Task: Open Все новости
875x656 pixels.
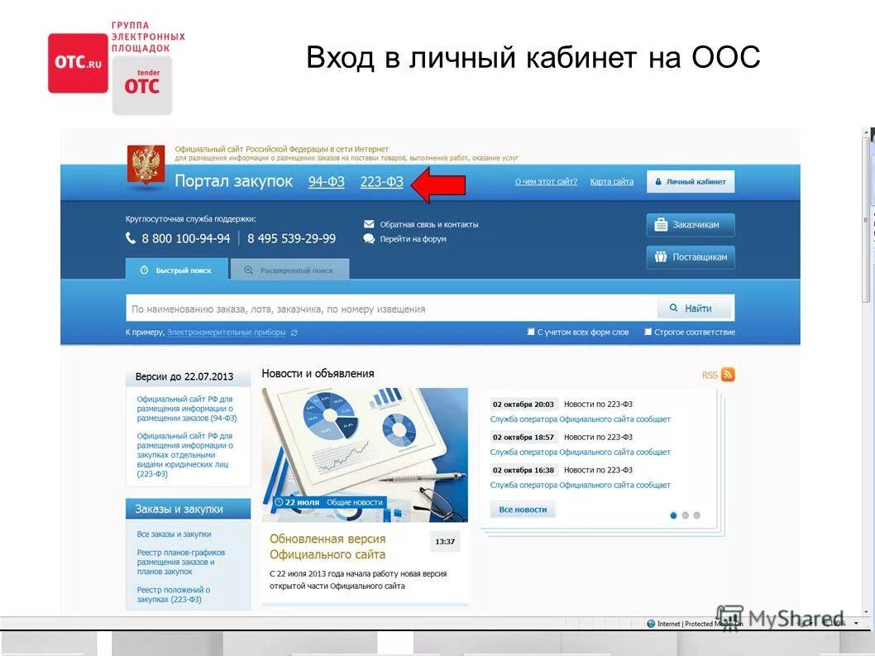Action: click(x=522, y=510)
